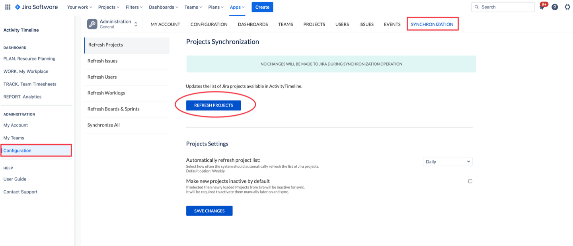Open the notifications bell icon
The image size is (573, 246).
tap(542, 7)
